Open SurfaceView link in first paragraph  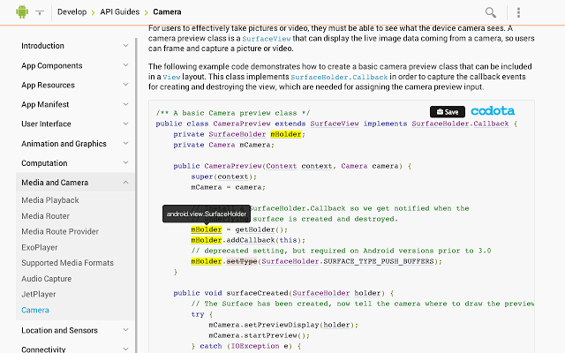[267, 39]
